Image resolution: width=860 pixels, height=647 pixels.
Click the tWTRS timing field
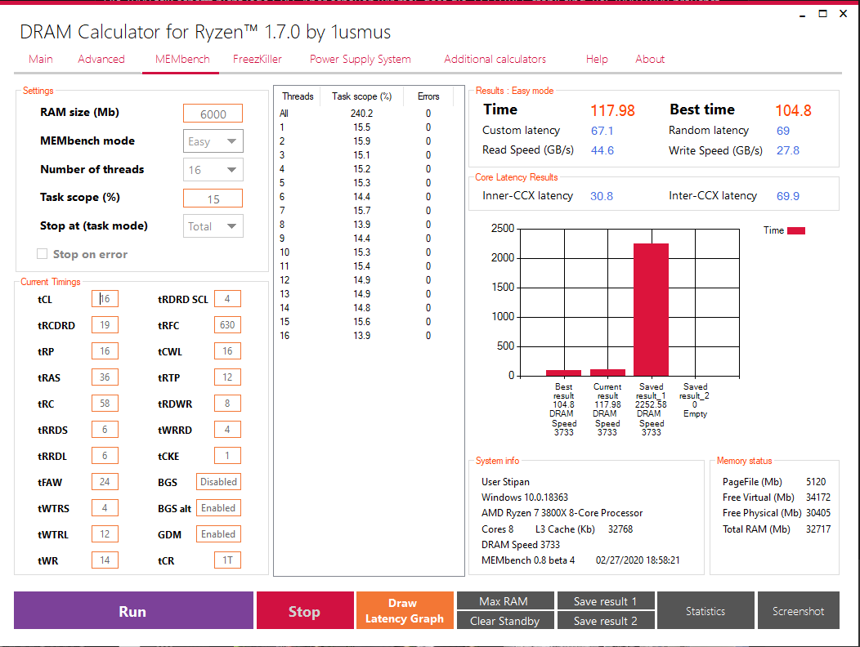[105, 508]
